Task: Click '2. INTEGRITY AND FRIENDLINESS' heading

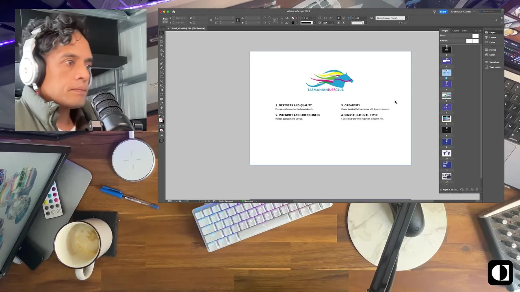Action: [x=298, y=115]
